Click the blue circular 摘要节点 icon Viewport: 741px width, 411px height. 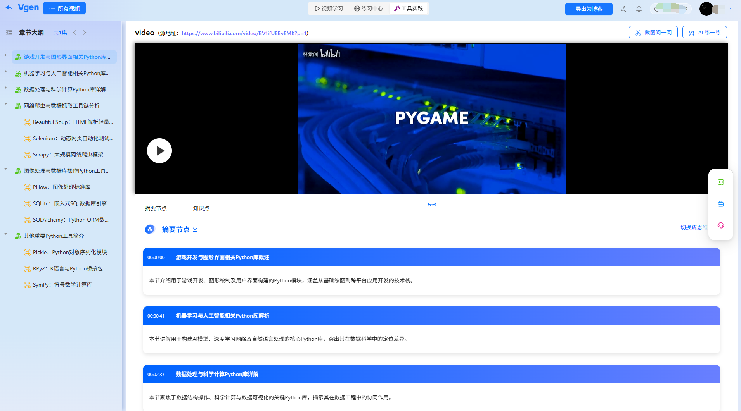point(150,229)
